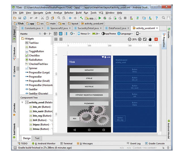Undo the last action via toolbar arrow

click(x=31, y=18)
